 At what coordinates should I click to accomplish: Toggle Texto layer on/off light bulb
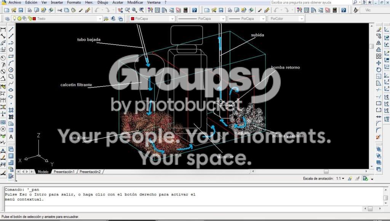(x=14, y=18)
